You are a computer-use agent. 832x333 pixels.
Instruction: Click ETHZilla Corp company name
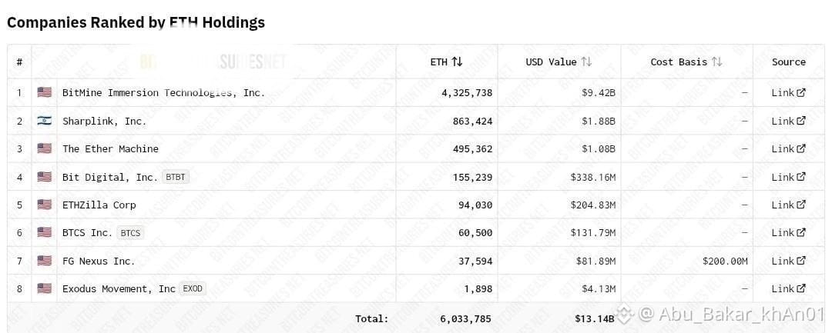point(99,205)
